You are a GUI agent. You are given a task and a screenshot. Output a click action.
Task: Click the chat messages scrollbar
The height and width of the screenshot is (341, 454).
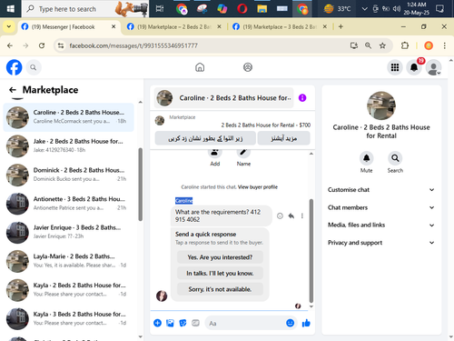point(311,251)
